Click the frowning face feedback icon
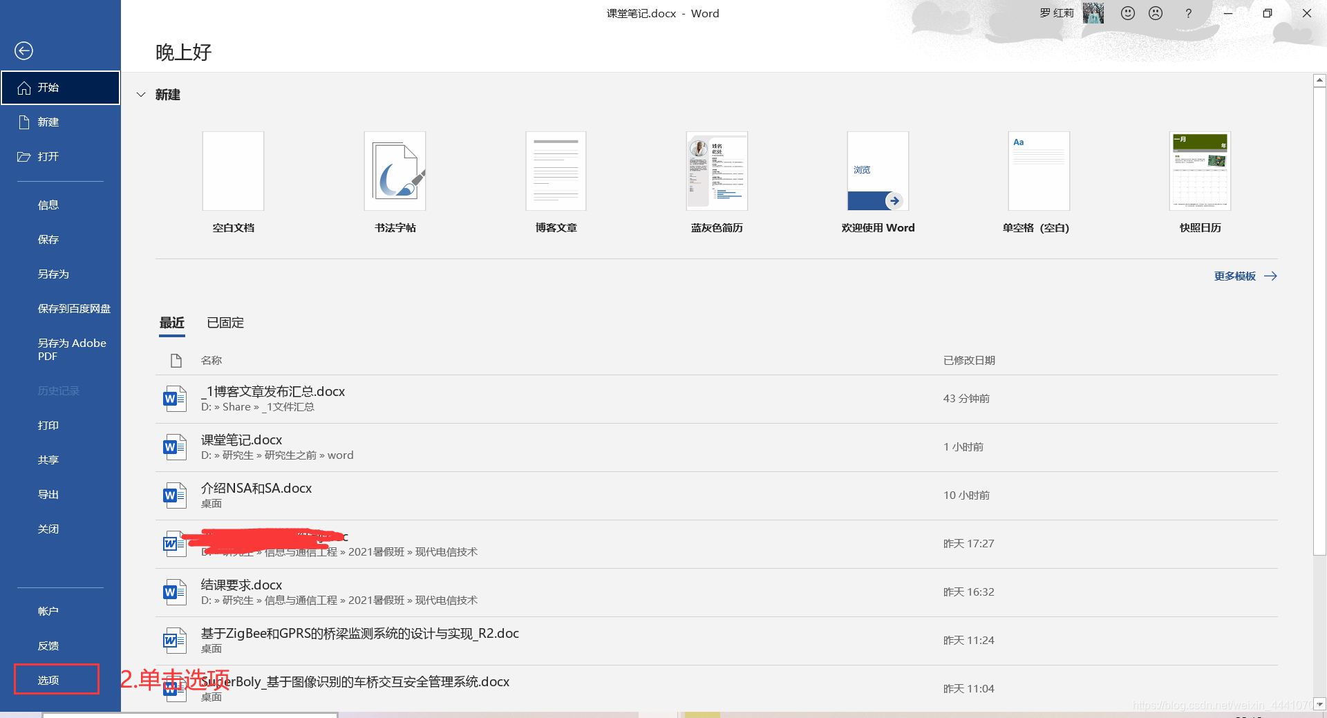1327x718 pixels. pyautogui.click(x=1156, y=13)
